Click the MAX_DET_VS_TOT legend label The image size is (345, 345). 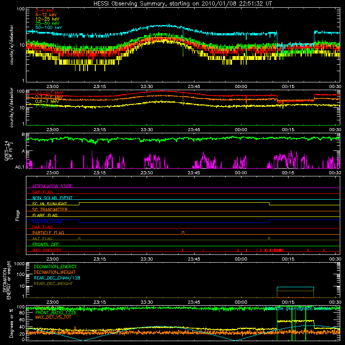[53, 317]
